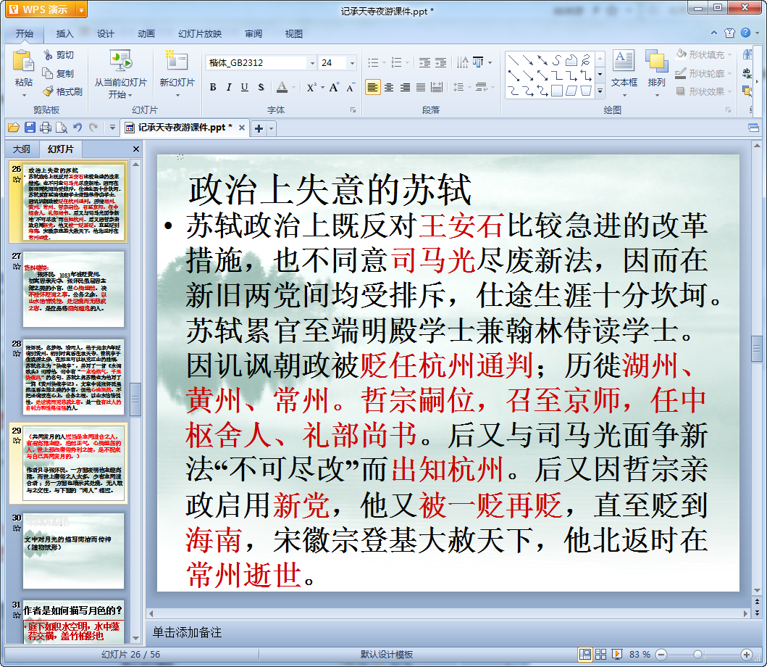Decrease font size with A- icon
Screen dimensions: 767x667
point(351,88)
